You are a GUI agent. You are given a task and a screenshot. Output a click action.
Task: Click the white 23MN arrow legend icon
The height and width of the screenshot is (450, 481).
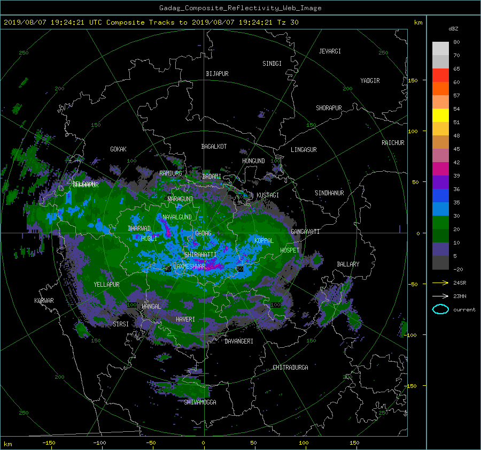pyautogui.click(x=440, y=296)
